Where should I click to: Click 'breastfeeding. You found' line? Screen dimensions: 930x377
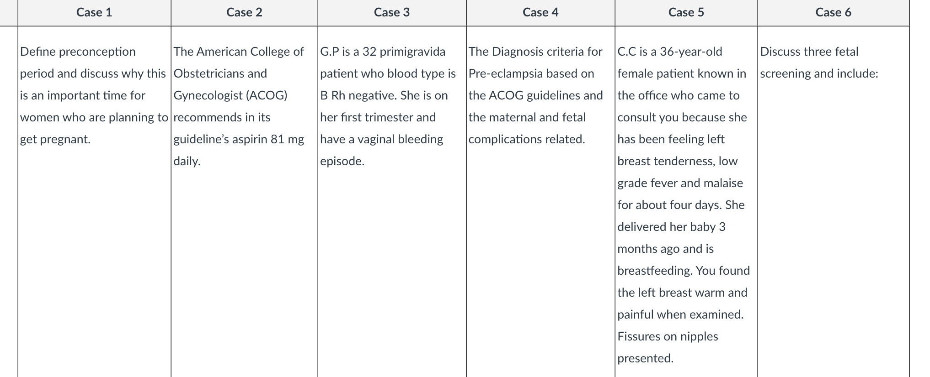[684, 271]
